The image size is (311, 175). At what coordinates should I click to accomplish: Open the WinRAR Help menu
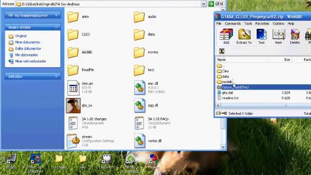291,23
